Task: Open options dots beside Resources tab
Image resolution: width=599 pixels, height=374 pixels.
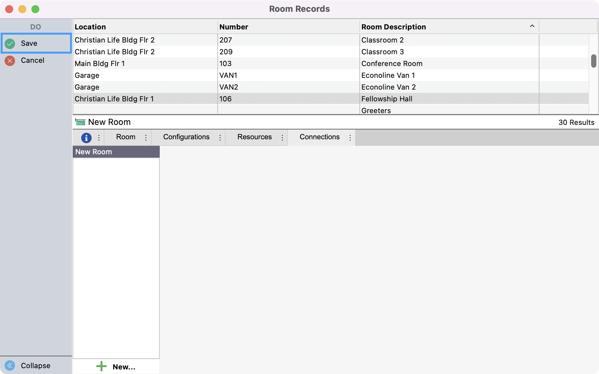Action: tap(282, 138)
